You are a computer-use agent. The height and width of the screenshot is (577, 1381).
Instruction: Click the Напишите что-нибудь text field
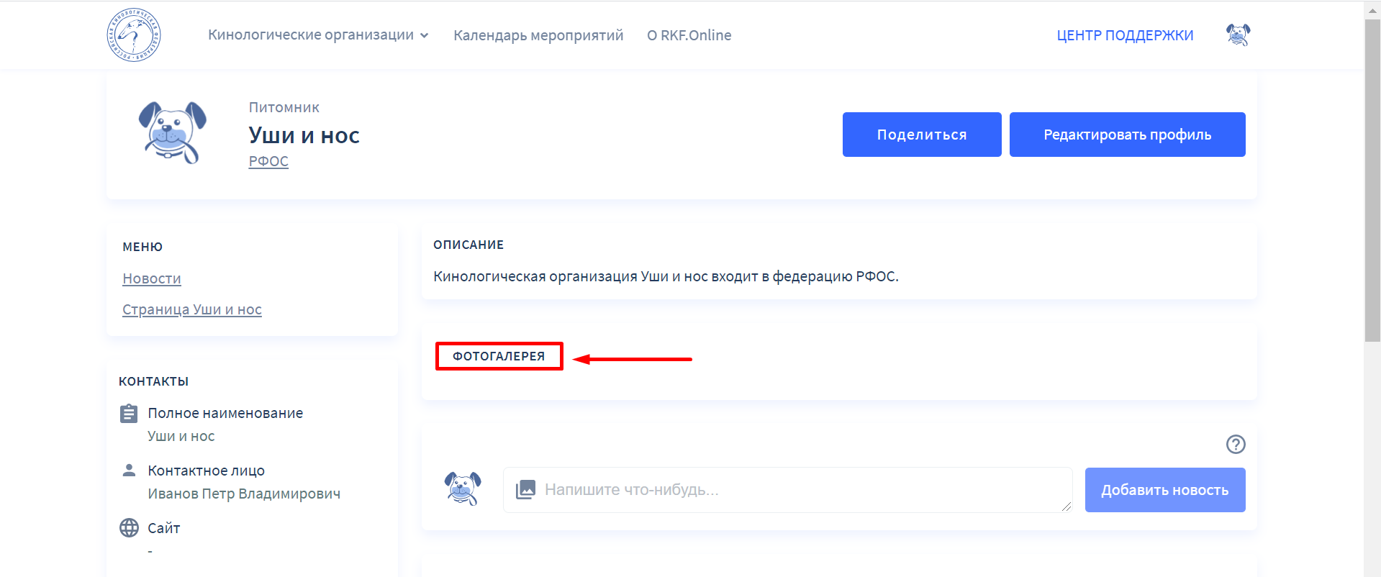pos(792,490)
